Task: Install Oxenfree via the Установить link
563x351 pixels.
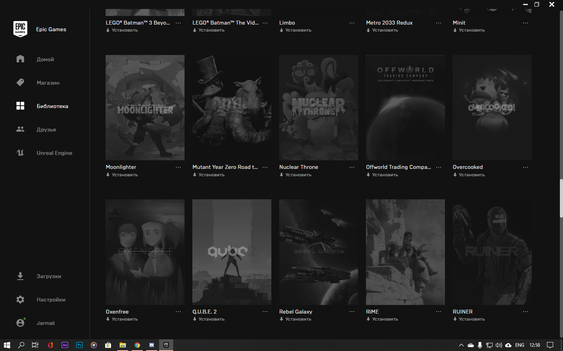Action: tap(124, 319)
